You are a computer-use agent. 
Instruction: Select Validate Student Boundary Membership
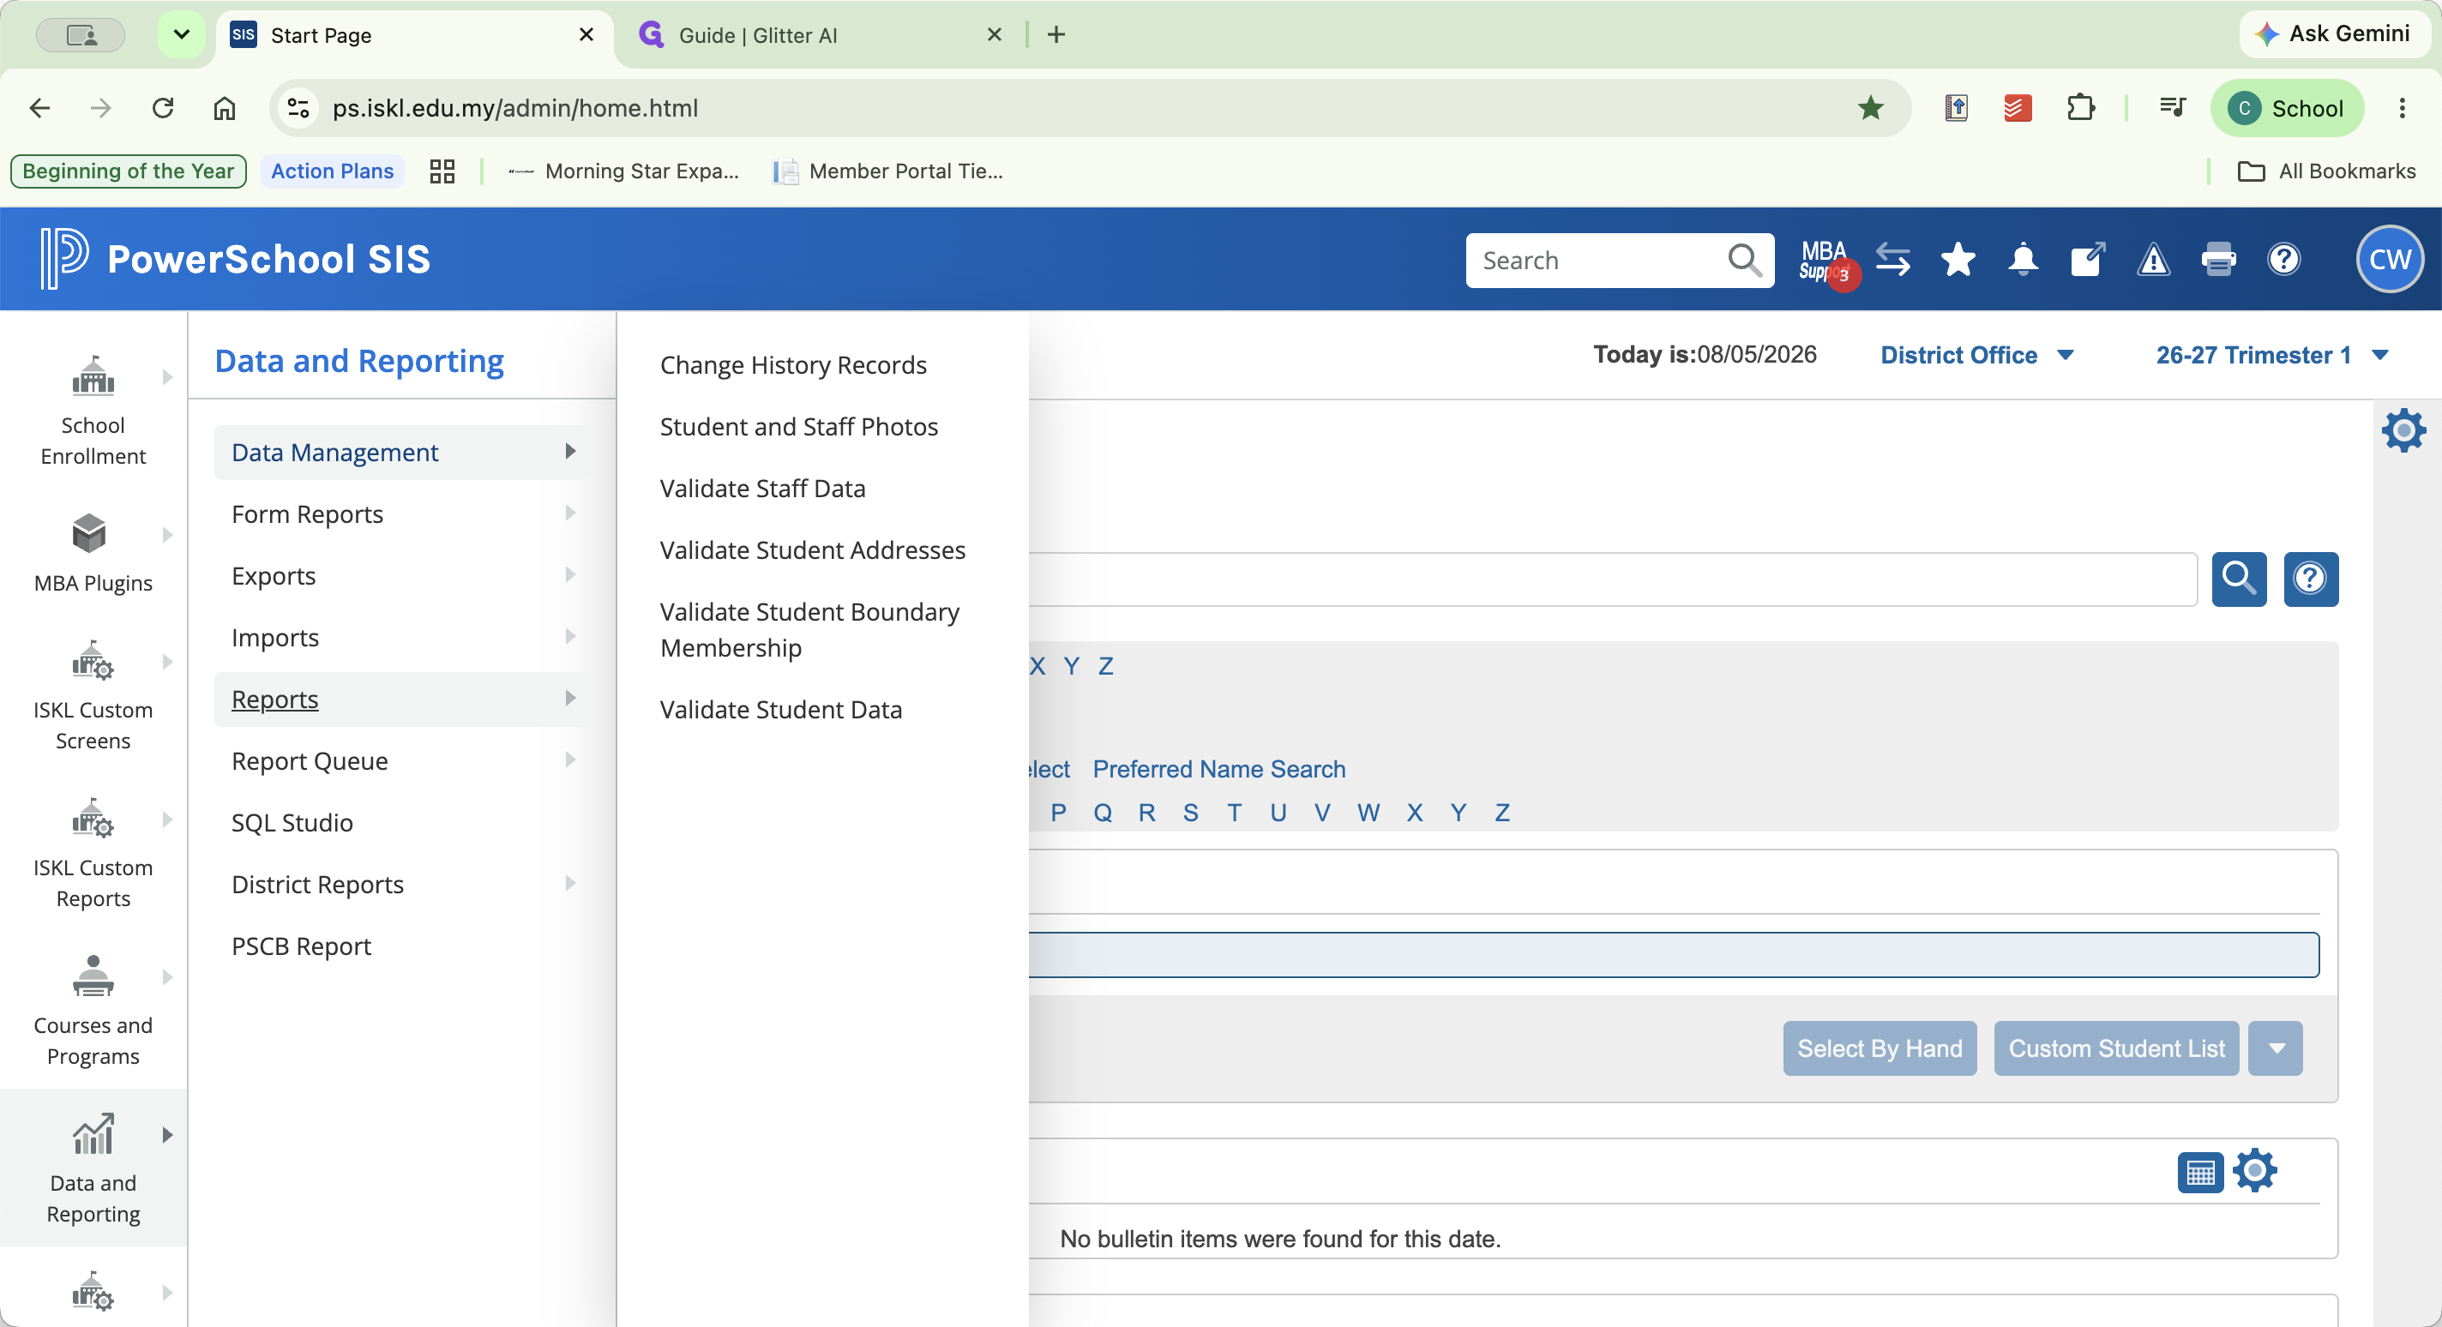810,630
